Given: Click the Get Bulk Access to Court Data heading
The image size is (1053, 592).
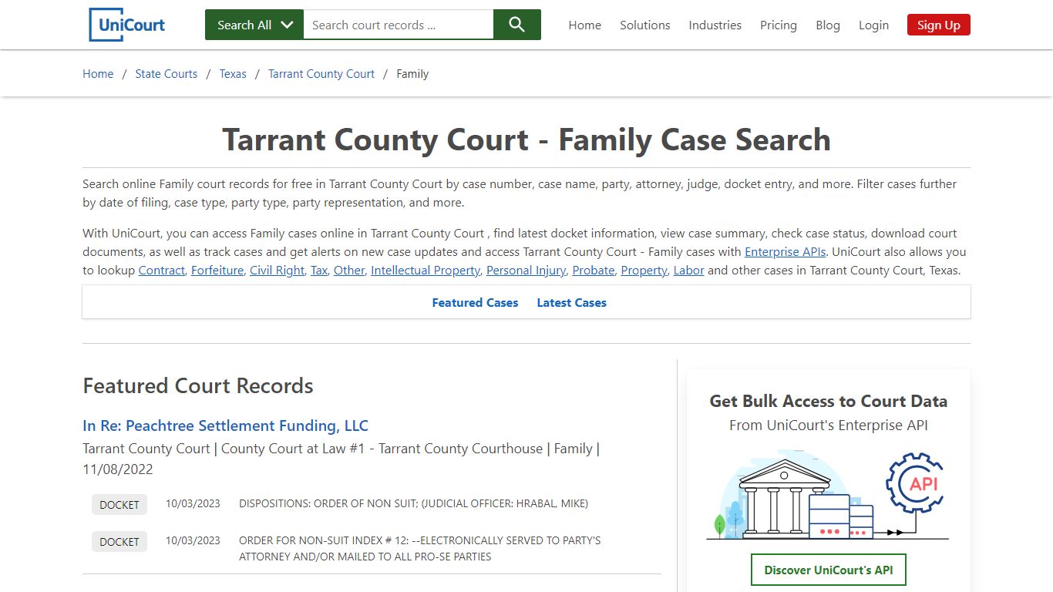Looking at the screenshot, I should pos(829,401).
